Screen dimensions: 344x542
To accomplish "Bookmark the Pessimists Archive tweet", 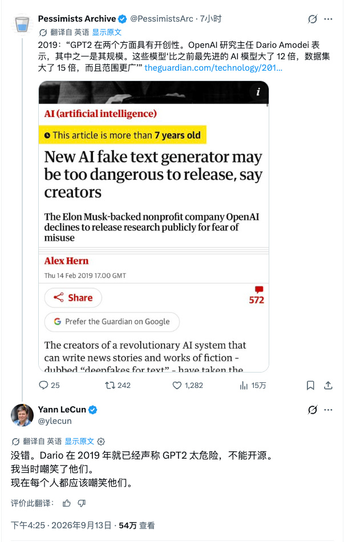I will click(x=310, y=386).
